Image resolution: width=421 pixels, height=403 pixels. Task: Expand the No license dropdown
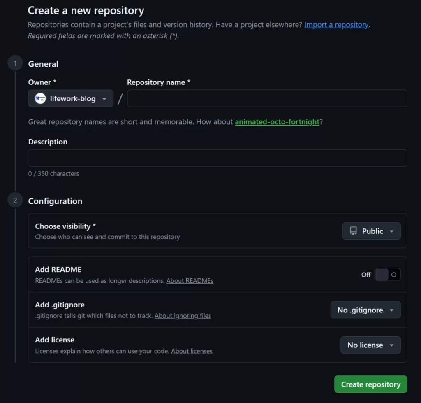pos(370,345)
